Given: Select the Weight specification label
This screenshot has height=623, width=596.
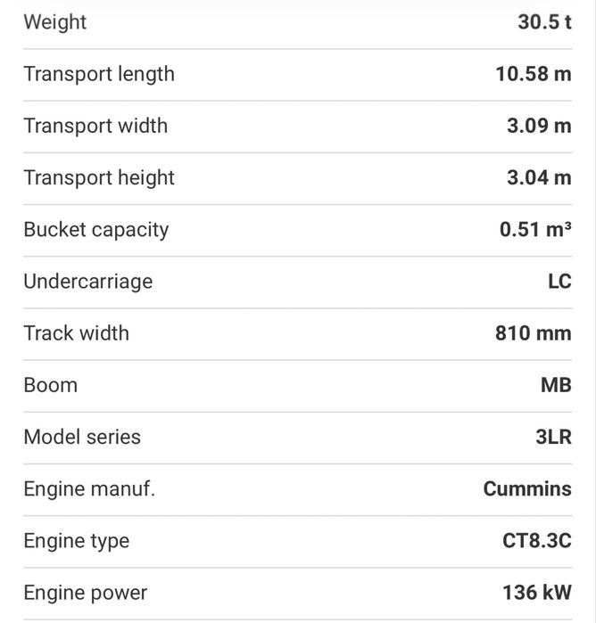Looking at the screenshot, I should point(55,22).
